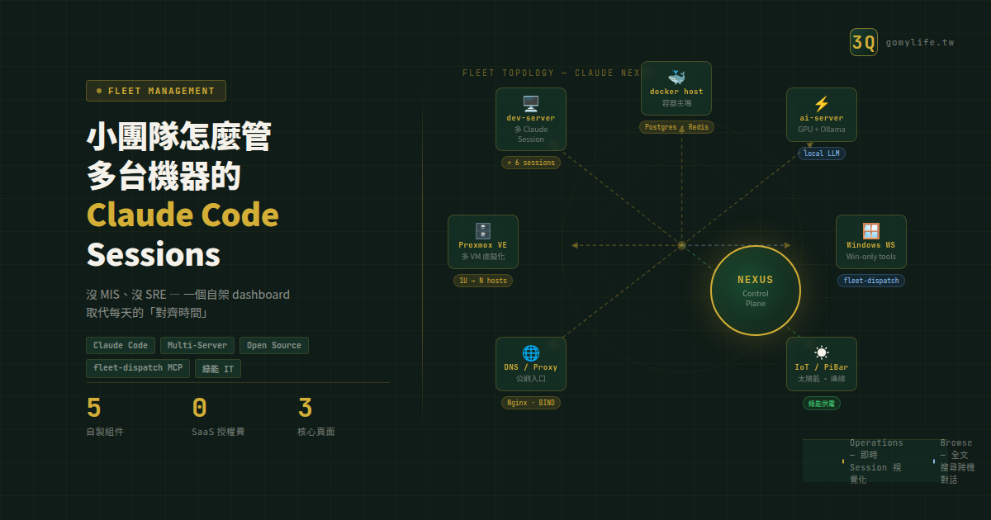Click the '太陽能 · 邊緣' subtitle
The height and width of the screenshot is (520, 991).
(822, 379)
